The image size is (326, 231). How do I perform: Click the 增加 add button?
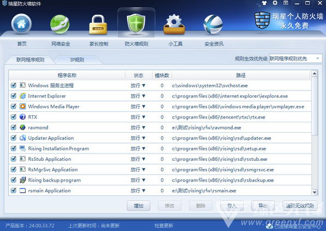point(139,206)
